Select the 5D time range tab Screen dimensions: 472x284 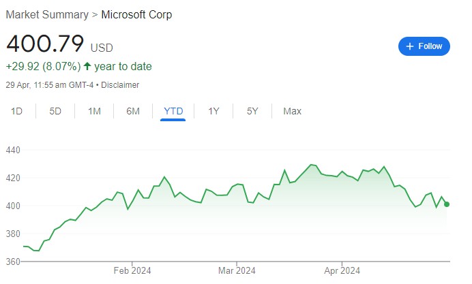click(55, 111)
